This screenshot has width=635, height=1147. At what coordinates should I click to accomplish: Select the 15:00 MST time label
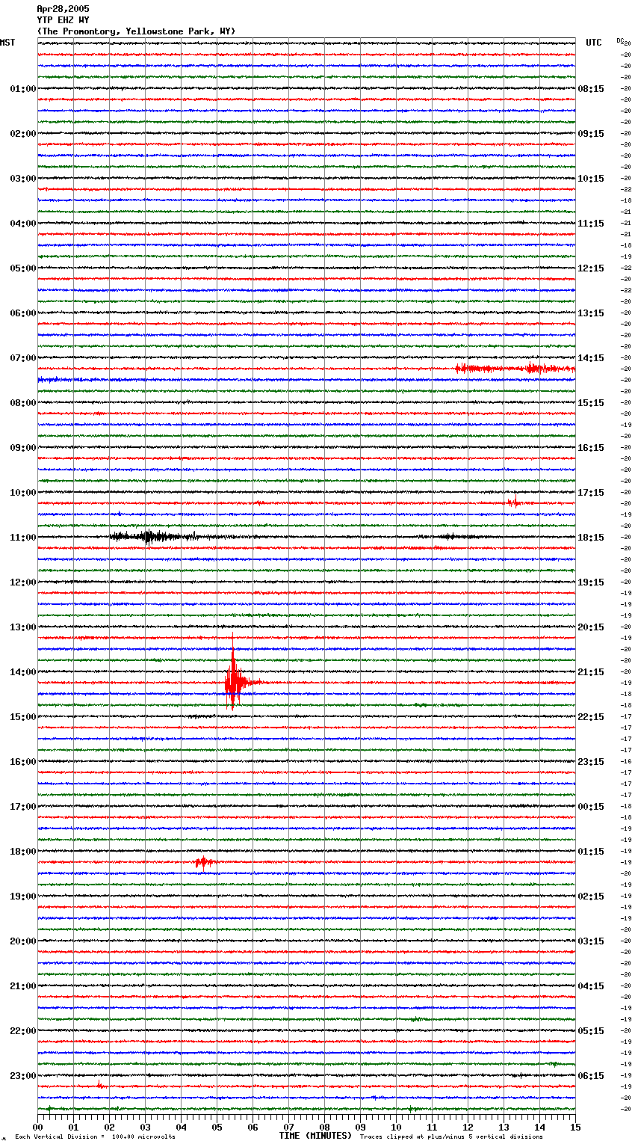pyautogui.click(x=22, y=717)
